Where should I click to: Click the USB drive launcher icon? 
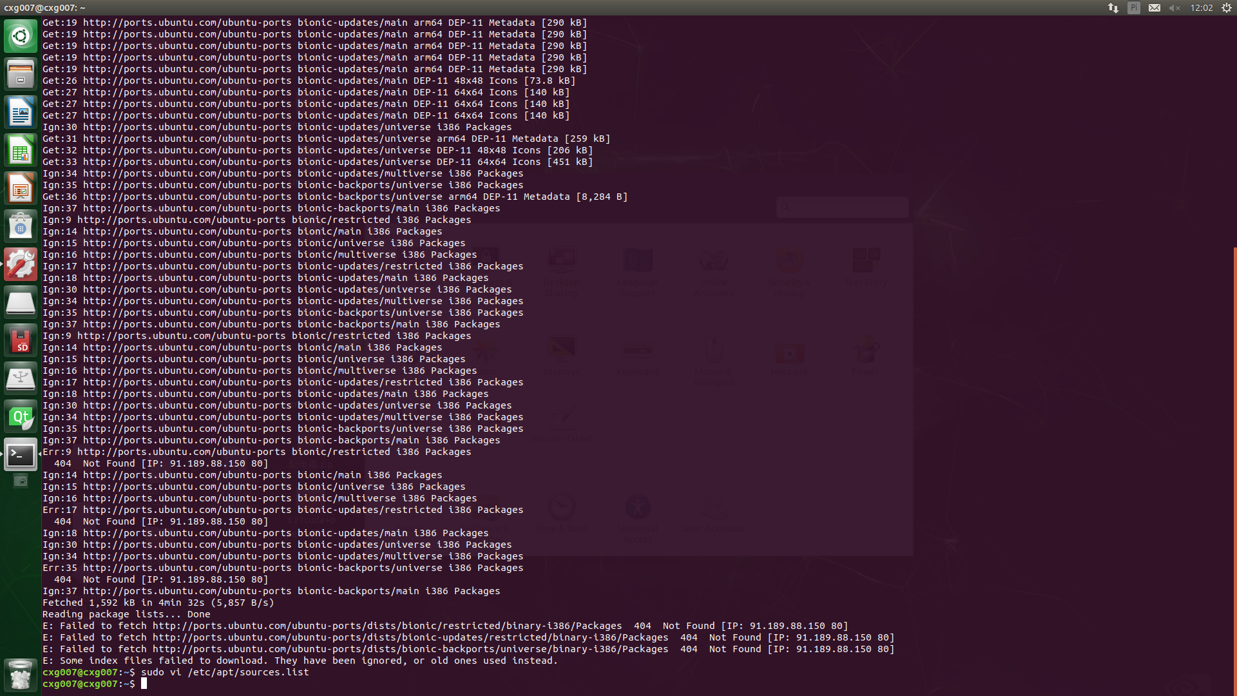21,379
